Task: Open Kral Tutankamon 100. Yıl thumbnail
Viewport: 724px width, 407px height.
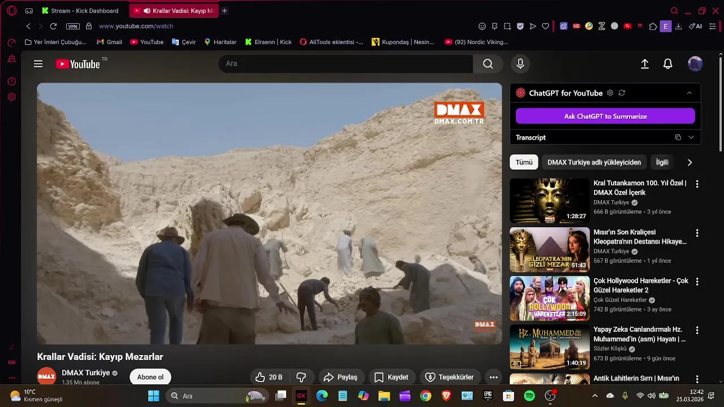Action: pyautogui.click(x=549, y=201)
